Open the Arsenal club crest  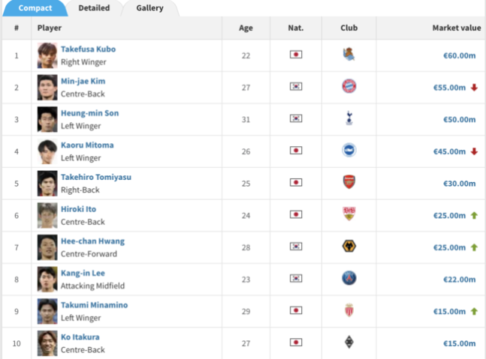(349, 182)
